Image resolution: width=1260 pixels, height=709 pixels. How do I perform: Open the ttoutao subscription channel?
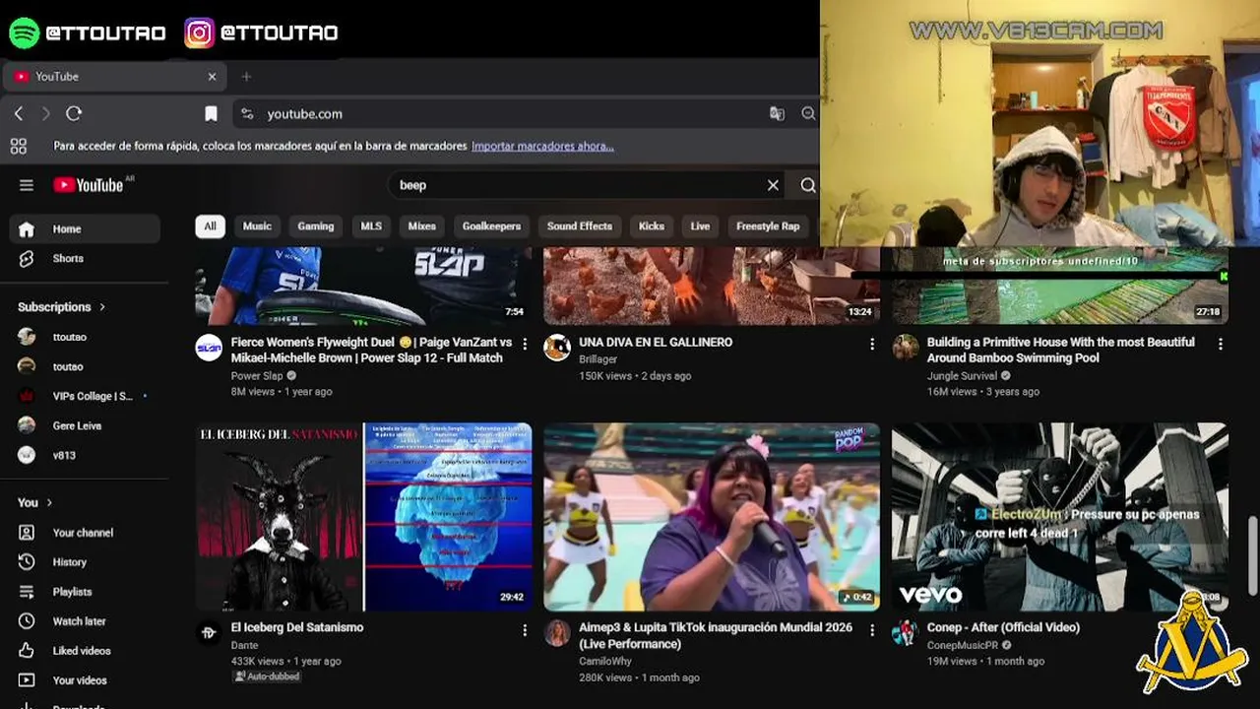tap(85, 337)
